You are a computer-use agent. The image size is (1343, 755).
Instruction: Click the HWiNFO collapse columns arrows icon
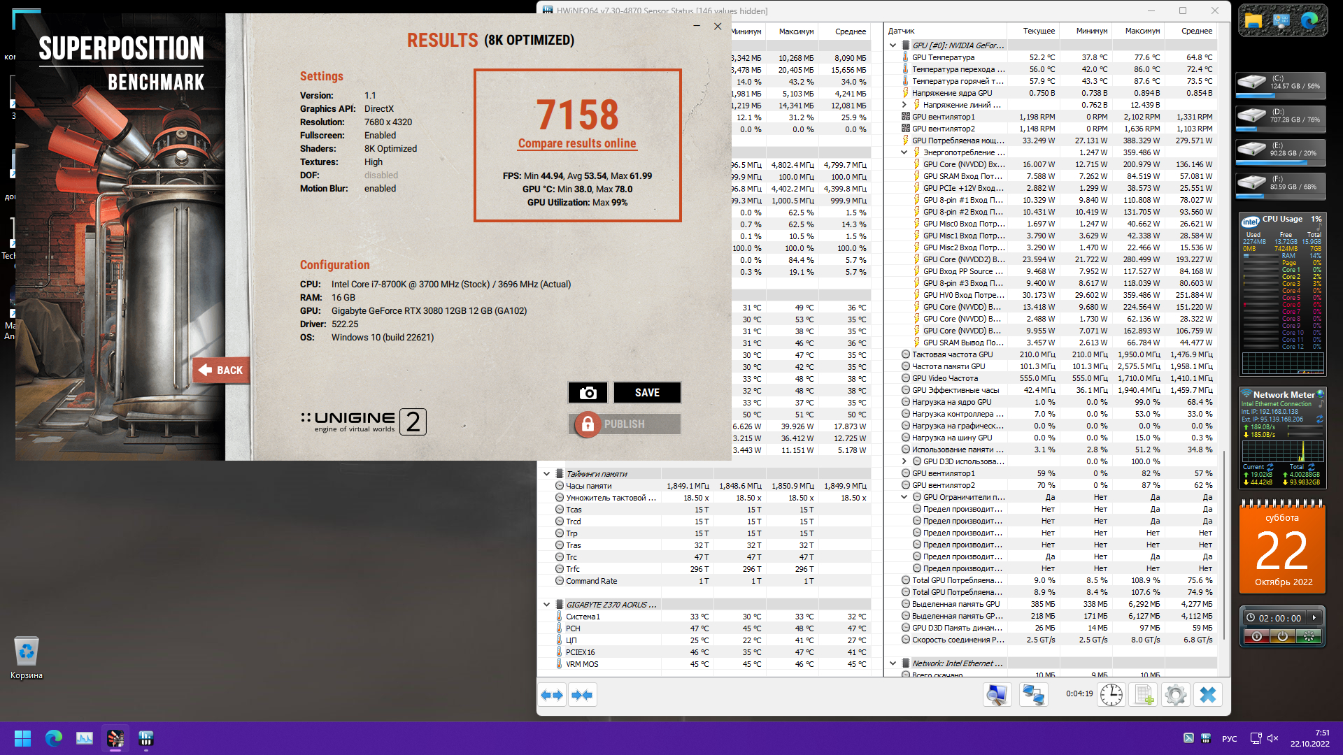(x=582, y=695)
